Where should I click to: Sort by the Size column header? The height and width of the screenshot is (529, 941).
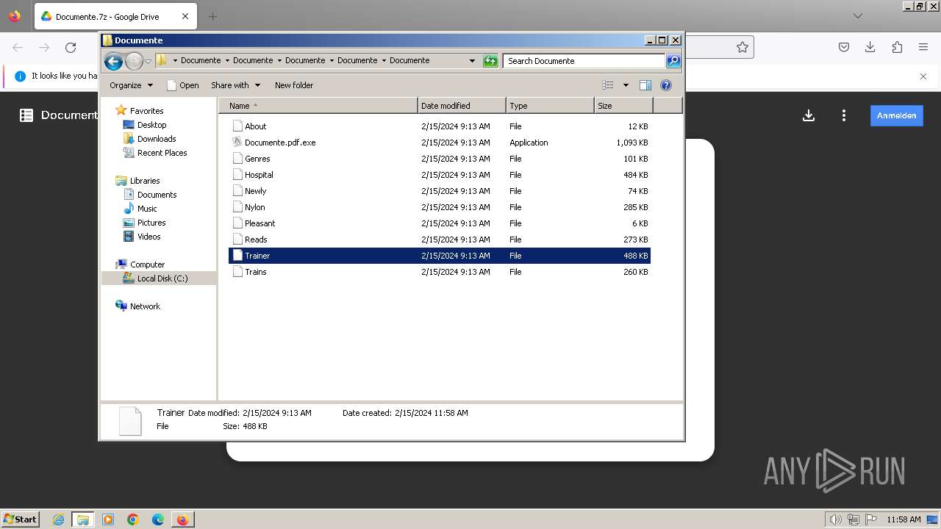click(623, 106)
